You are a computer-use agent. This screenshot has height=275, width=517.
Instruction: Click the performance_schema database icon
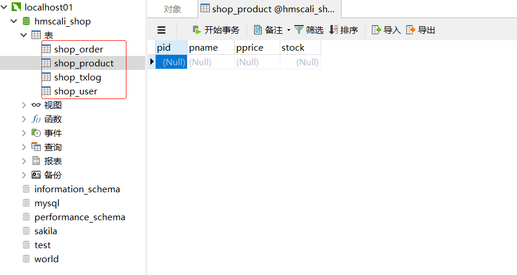(x=26, y=217)
